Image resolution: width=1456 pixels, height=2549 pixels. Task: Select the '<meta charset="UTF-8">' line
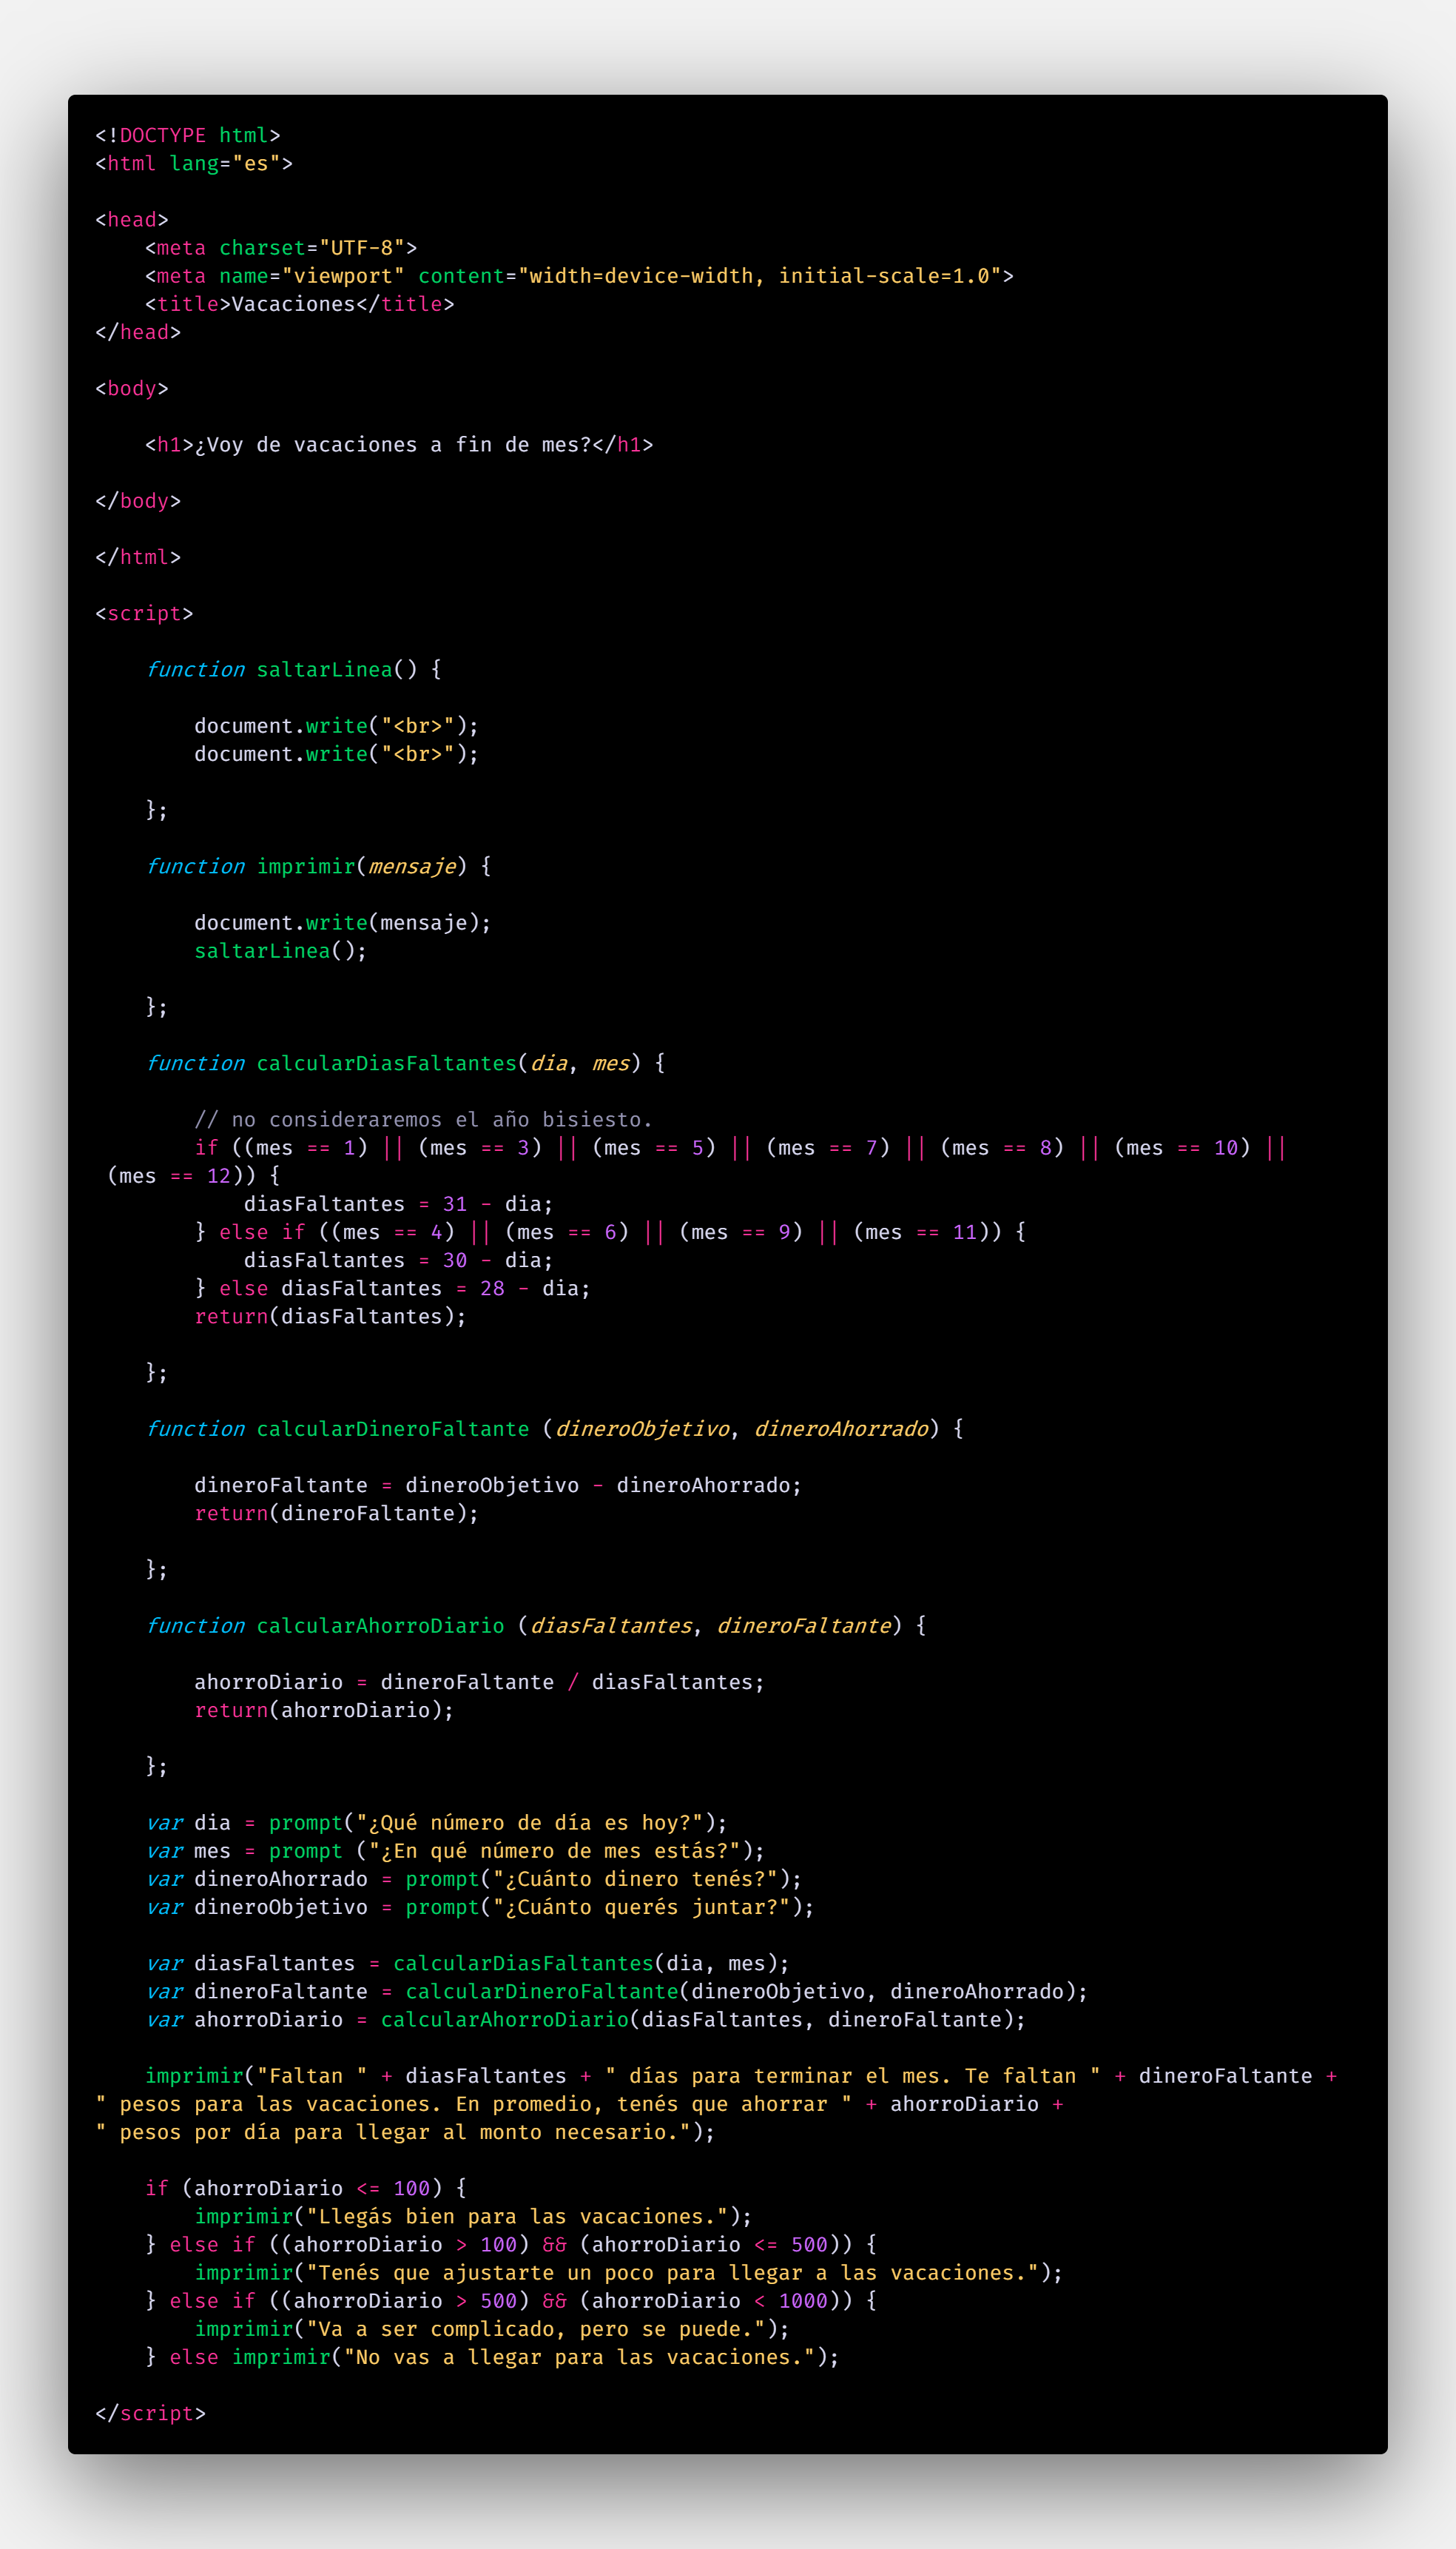point(281,247)
